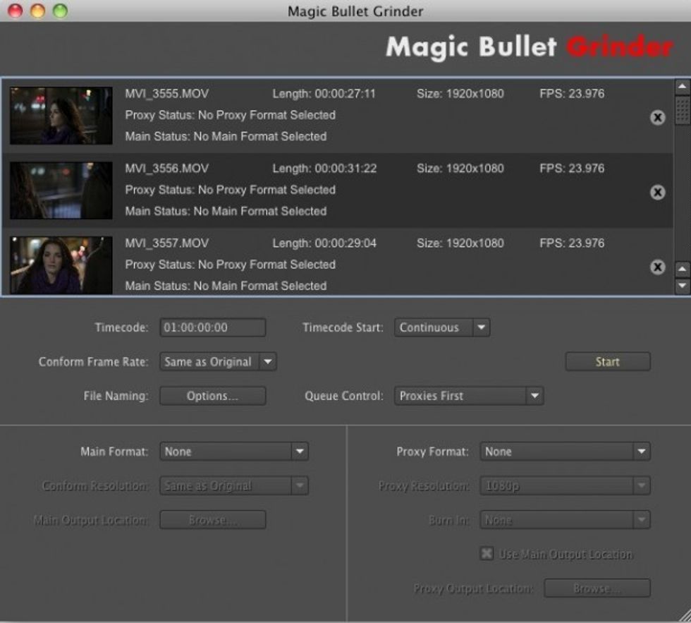Open File Naming Options
The height and width of the screenshot is (623, 691).
[213, 396]
